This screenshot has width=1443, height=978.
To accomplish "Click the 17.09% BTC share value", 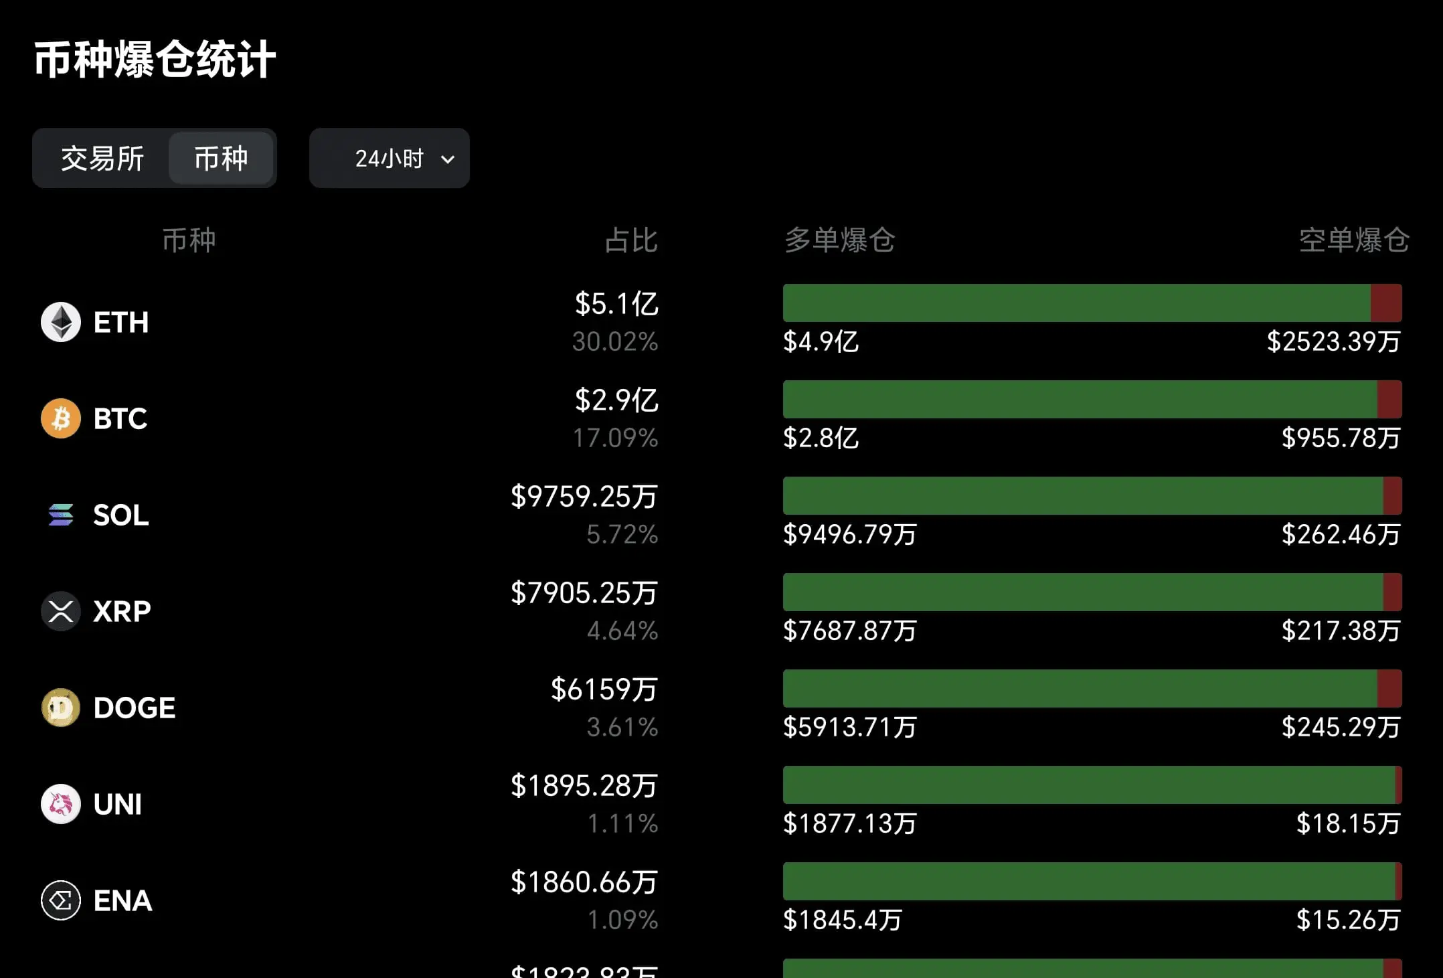I will (x=615, y=438).
